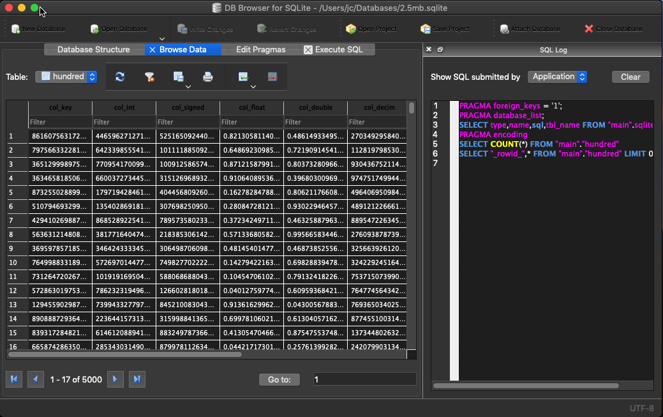Switch to the Browse Data tab

(x=183, y=50)
